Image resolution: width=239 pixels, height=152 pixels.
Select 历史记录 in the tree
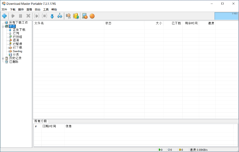pyautogui.click(x=15, y=58)
